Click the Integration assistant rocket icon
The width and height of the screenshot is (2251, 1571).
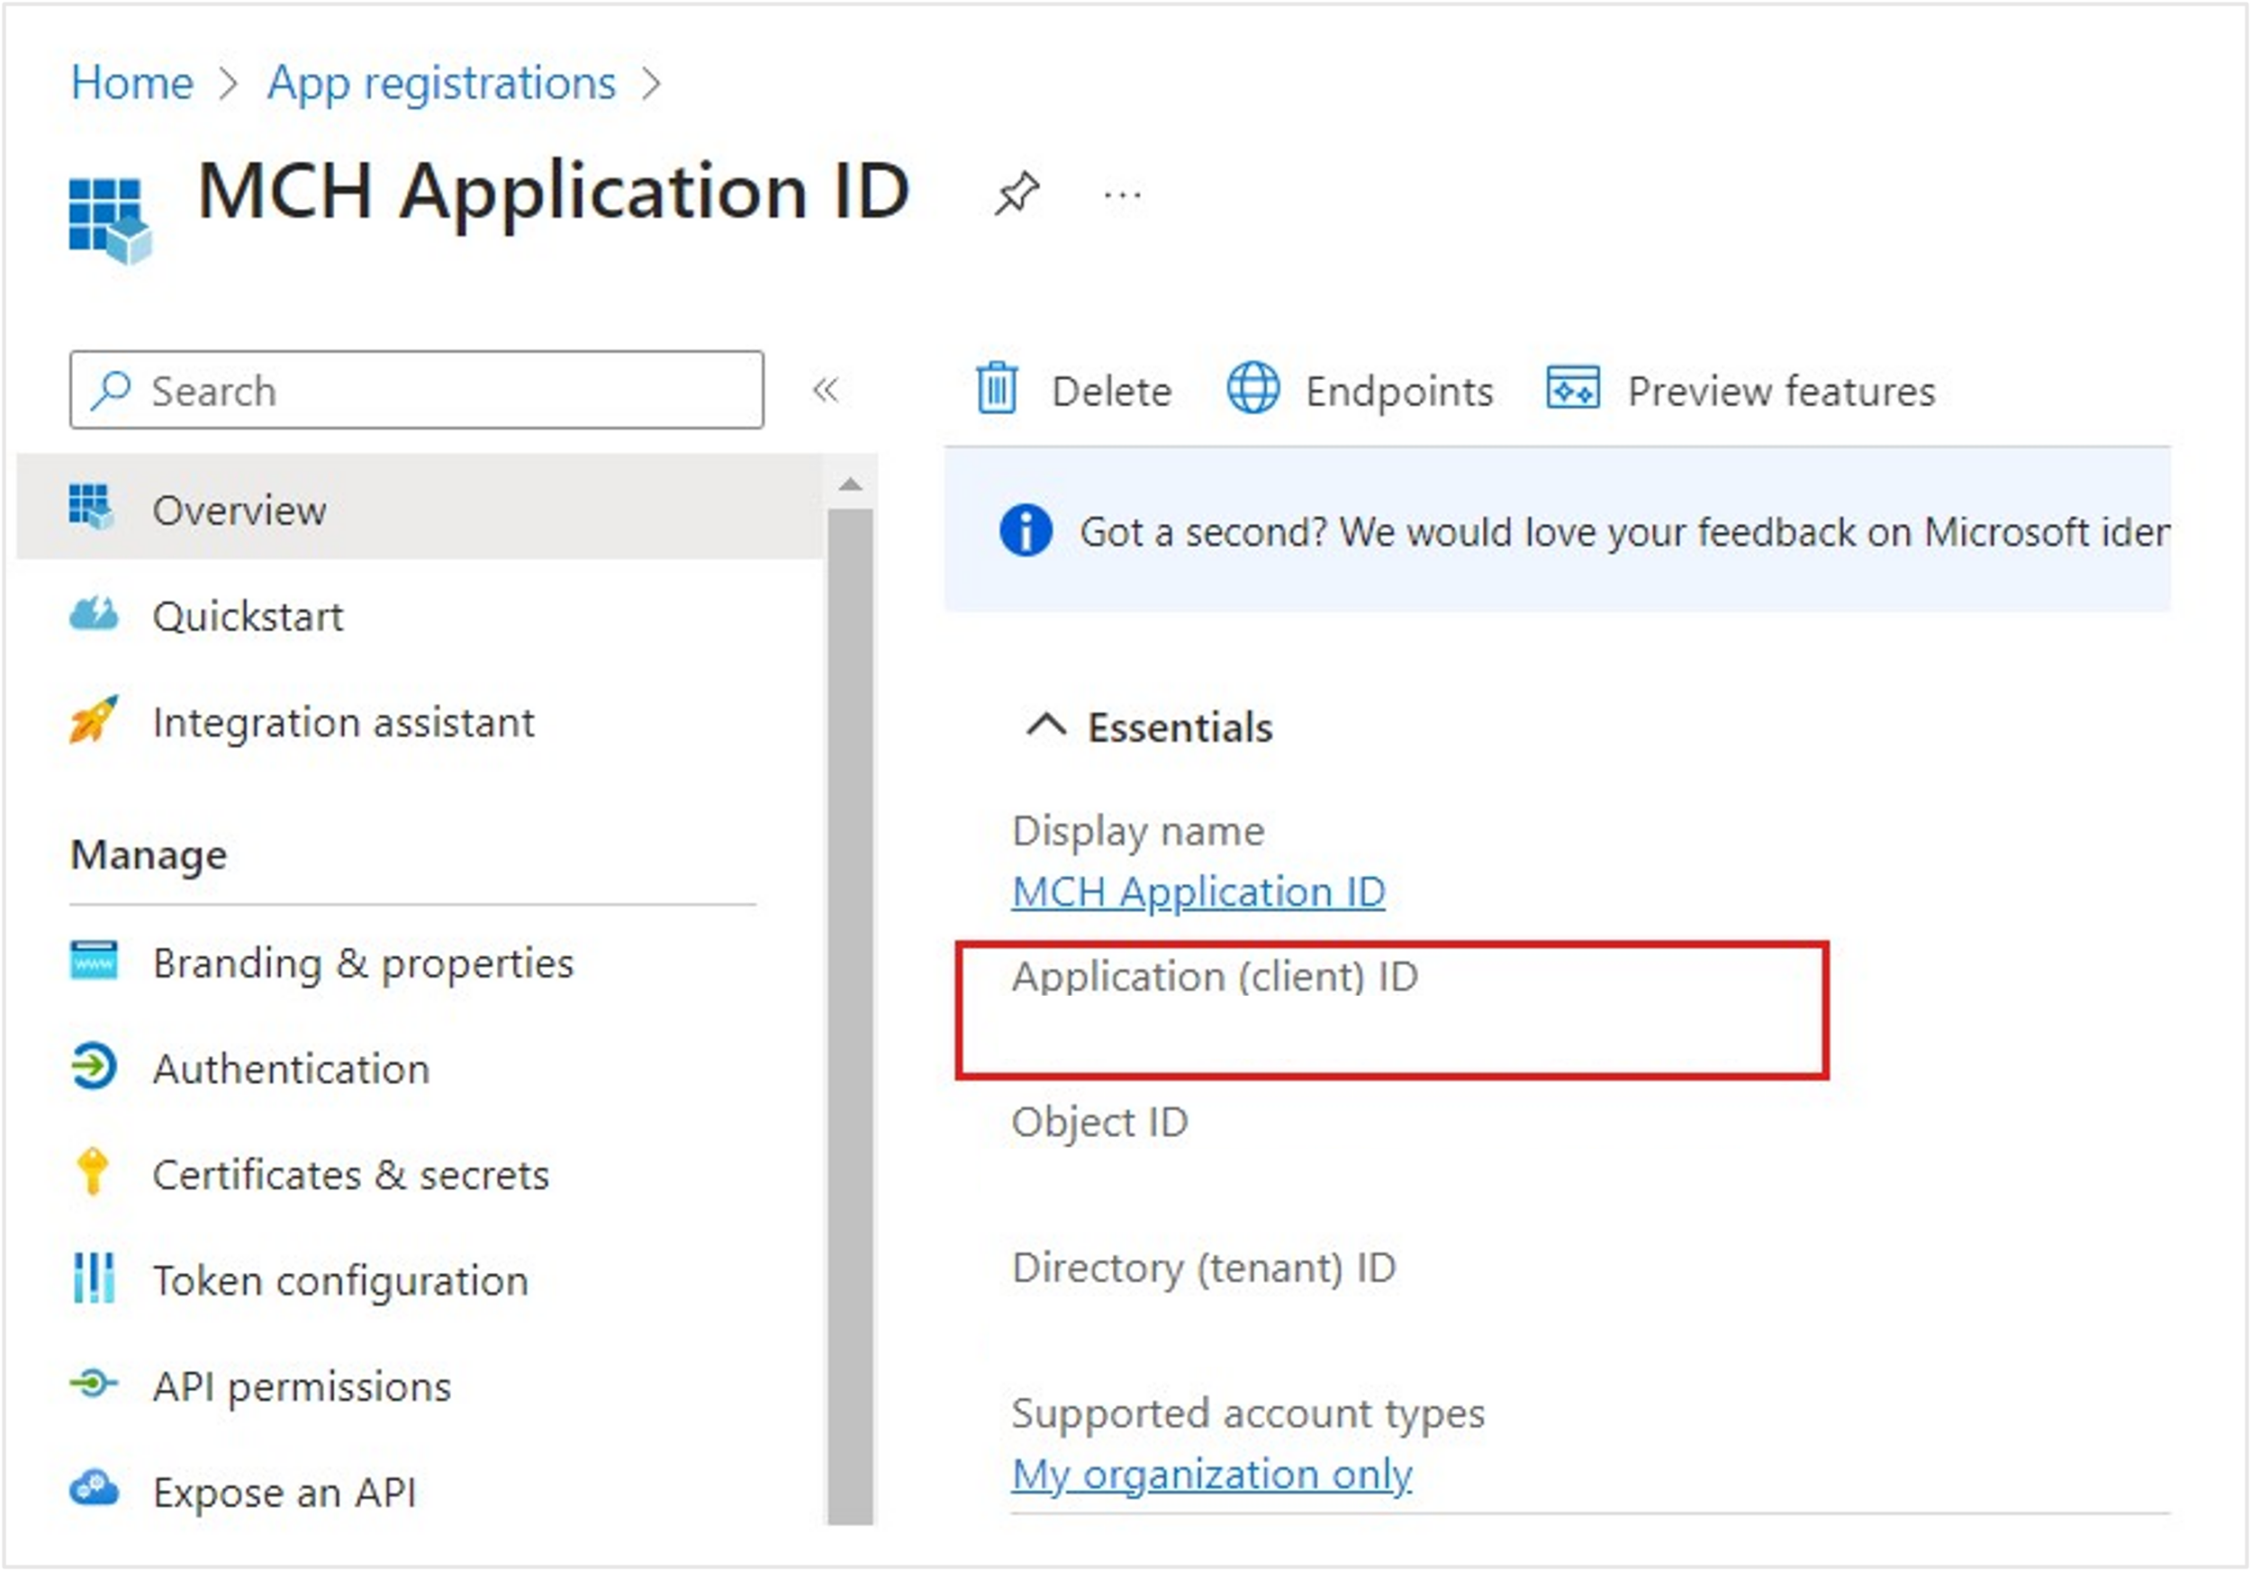point(93,720)
